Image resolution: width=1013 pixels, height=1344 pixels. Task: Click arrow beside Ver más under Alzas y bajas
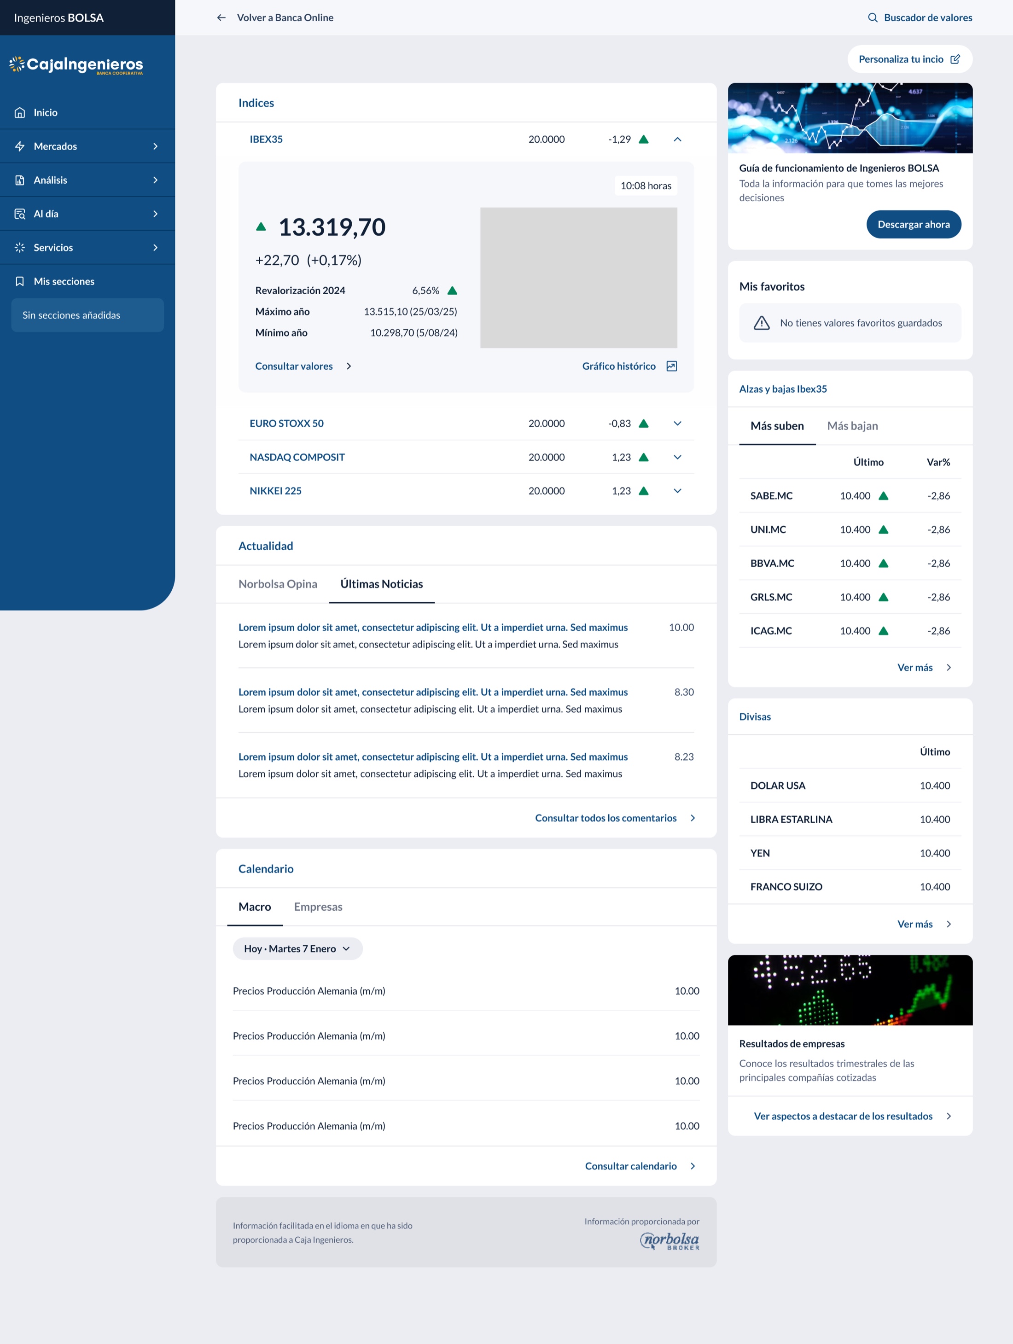pos(949,667)
